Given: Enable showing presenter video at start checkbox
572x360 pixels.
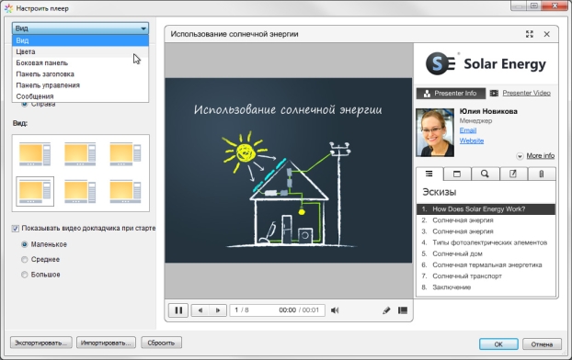Looking at the screenshot, I should click(16, 229).
